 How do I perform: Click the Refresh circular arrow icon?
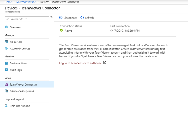[82, 18]
